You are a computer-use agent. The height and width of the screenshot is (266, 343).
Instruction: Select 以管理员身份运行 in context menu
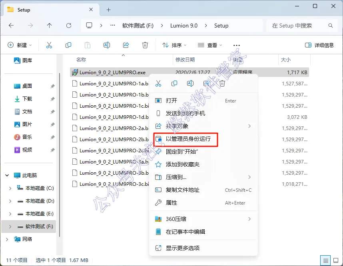[203, 139]
